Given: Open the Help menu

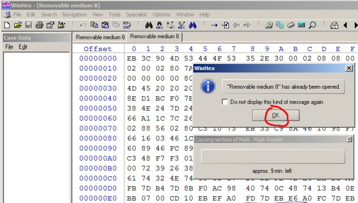Looking at the screenshot, I should (x=205, y=15).
